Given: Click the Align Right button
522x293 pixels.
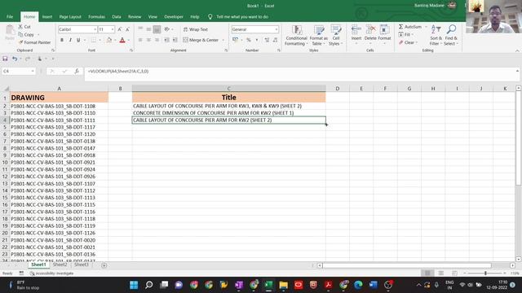Looking at the screenshot, I should point(157,40).
